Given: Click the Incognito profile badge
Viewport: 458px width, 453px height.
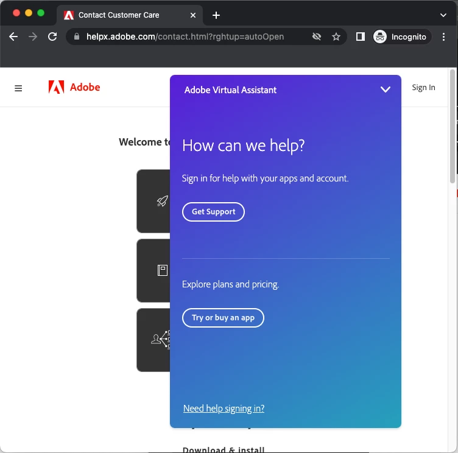Looking at the screenshot, I should click(401, 37).
